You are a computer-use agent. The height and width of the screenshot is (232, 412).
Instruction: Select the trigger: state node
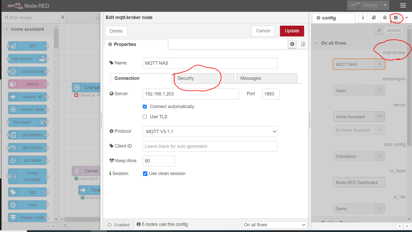point(27,217)
